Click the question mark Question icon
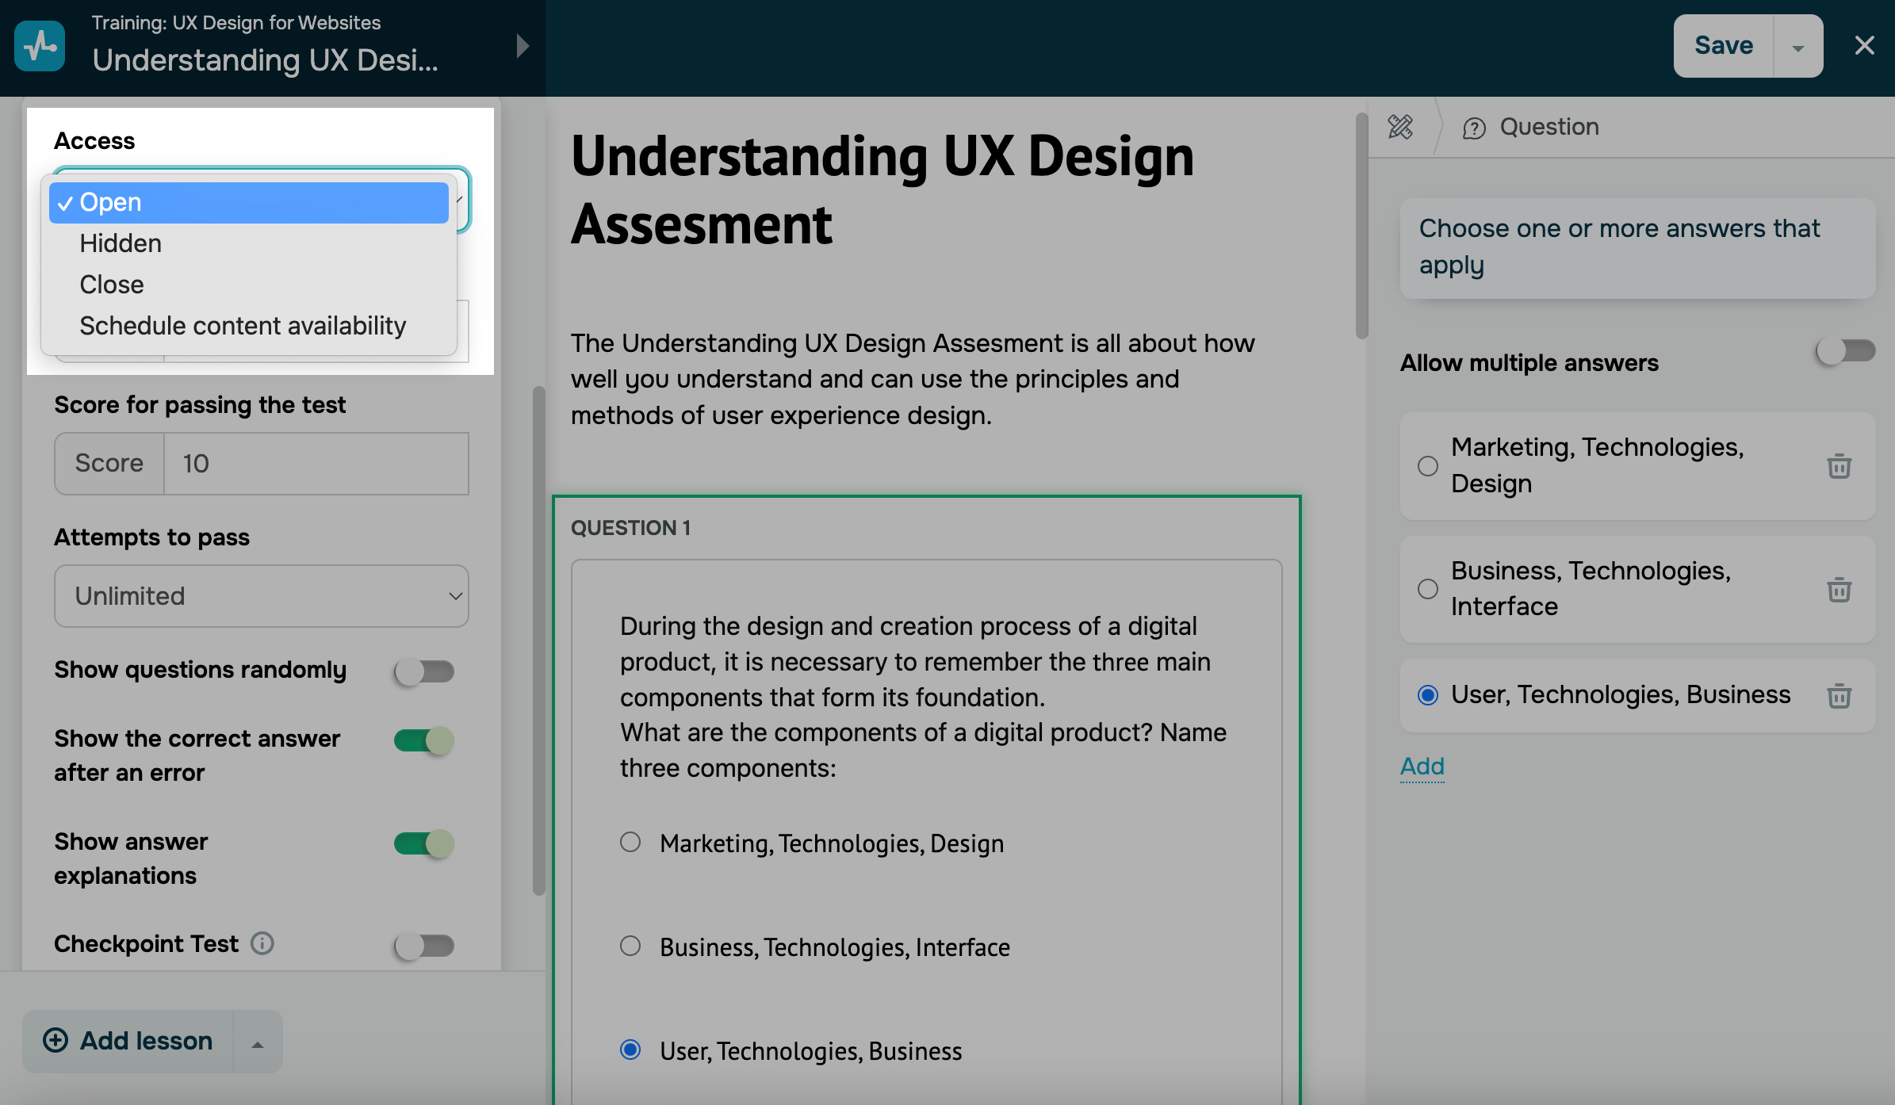The height and width of the screenshot is (1105, 1895). [1474, 128]
